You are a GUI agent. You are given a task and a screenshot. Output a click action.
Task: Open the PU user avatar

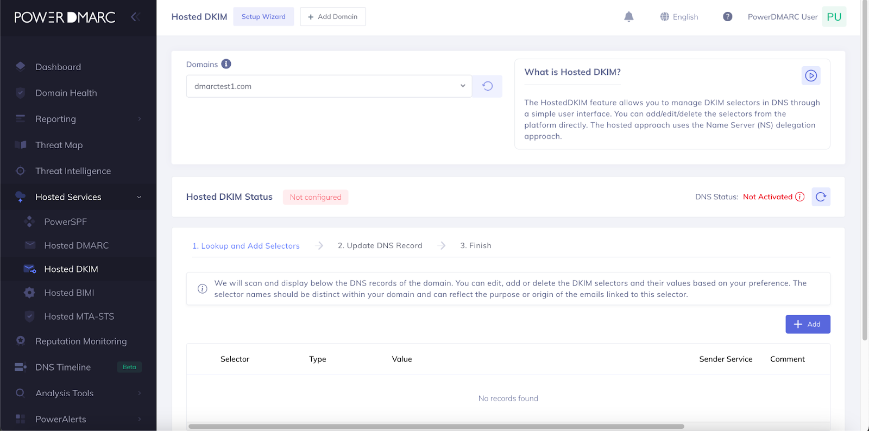834,17
